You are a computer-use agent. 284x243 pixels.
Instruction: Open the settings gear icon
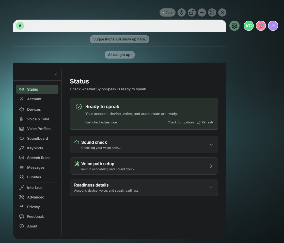[x=234, y=26]
